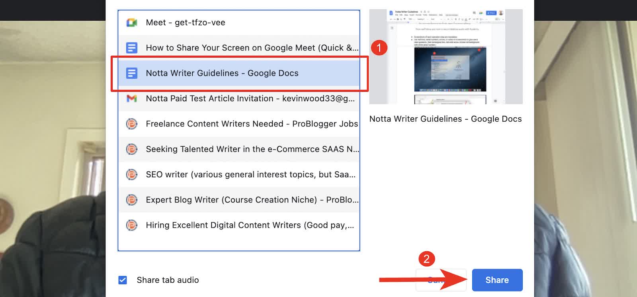Click ProBlogger icon of Freelance Content Writers row

coord(131,124)
